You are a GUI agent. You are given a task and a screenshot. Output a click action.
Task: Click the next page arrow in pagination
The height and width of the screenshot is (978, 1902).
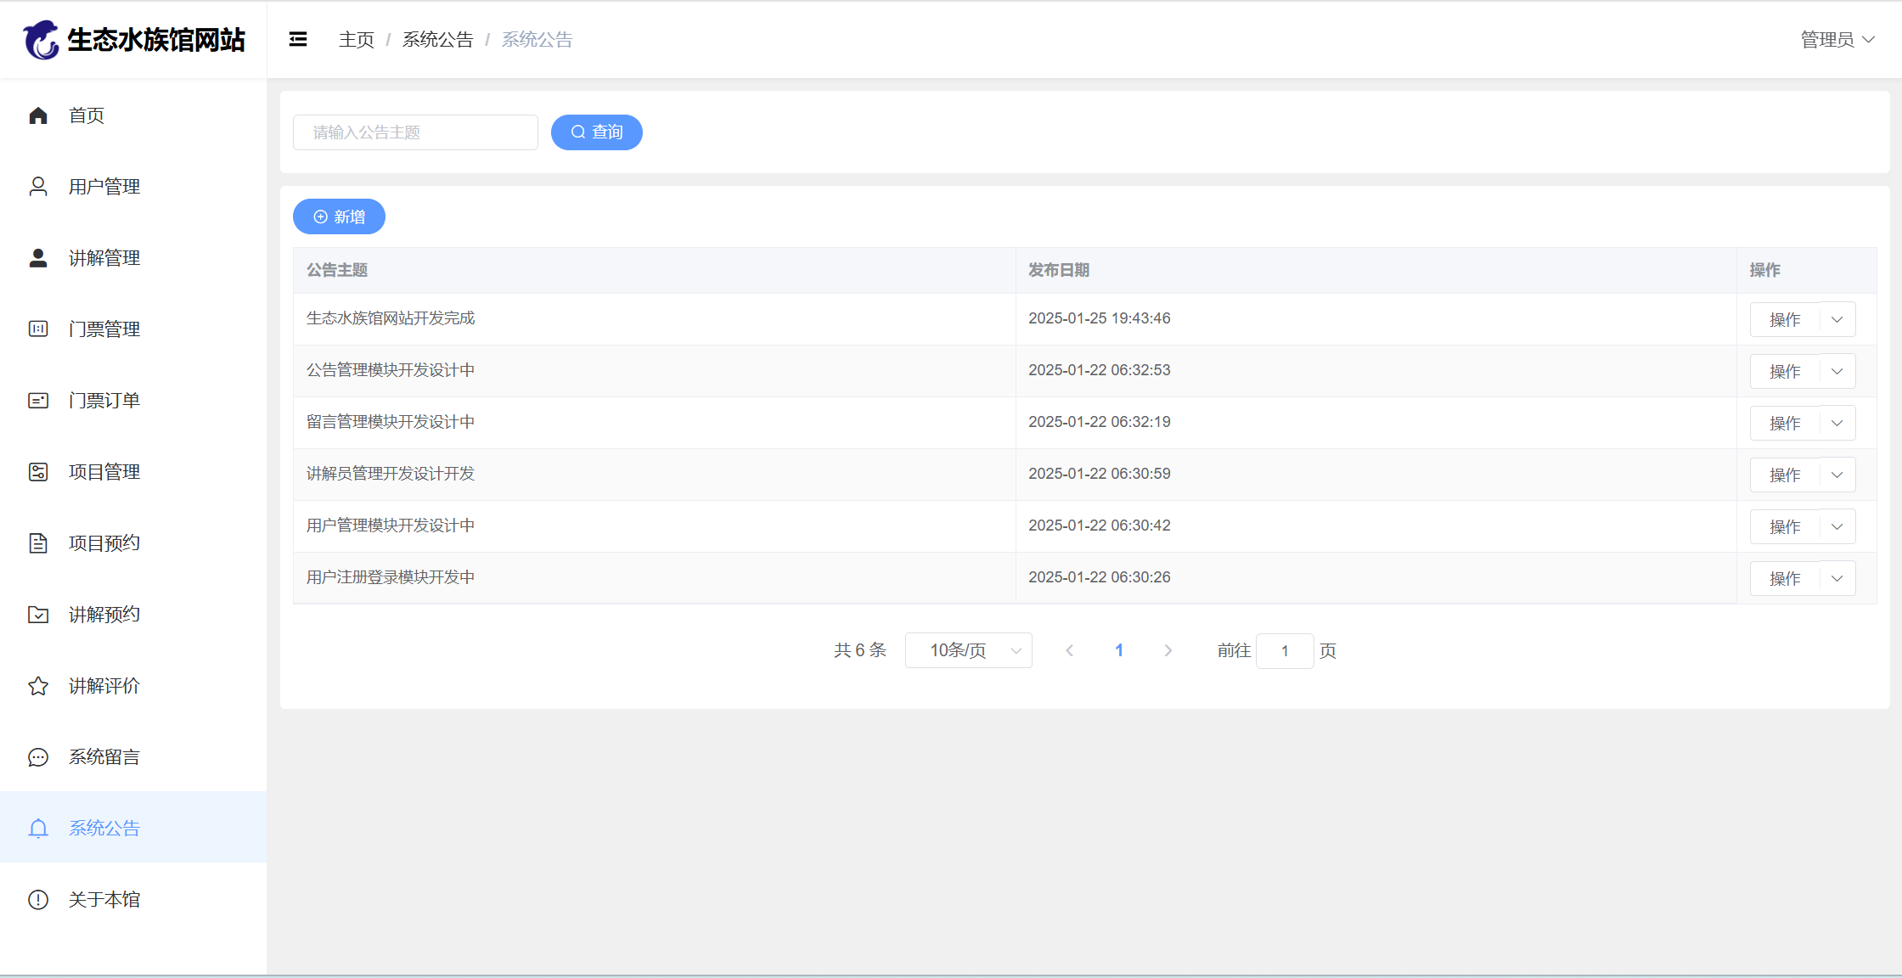[x=1168, y=650]
